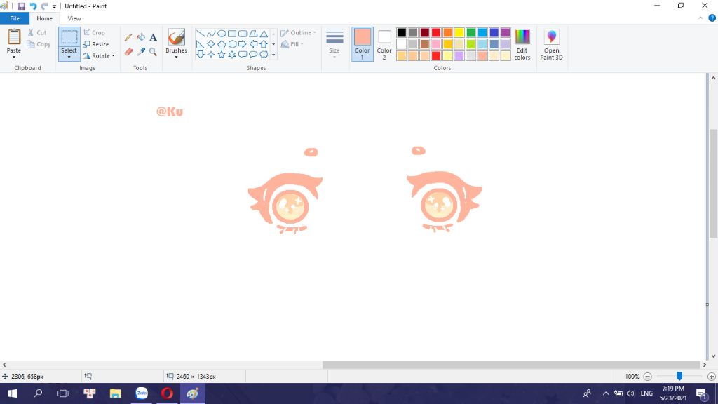
Task: Choose the Line shape
Action: click(200, 34)
